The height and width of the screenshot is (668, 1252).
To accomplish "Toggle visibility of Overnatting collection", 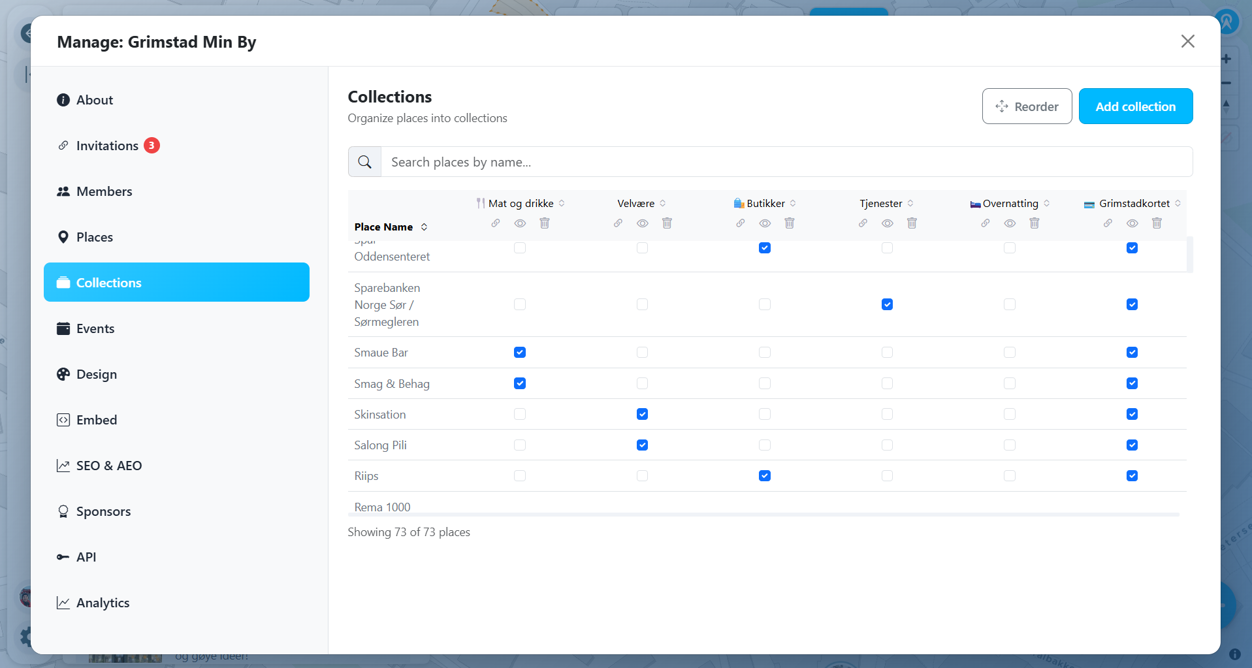I will [1010, 223].
